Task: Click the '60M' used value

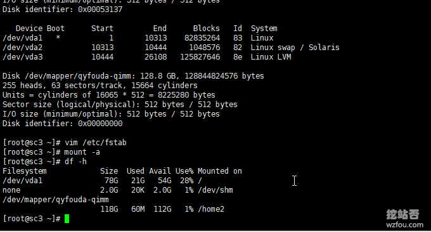Action: [x=138, y=209]
